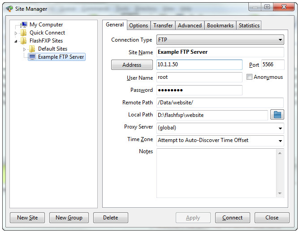This screenshot has width=299, height=232.
Task: Click the Close button at bottom
Action: [272, 218]
